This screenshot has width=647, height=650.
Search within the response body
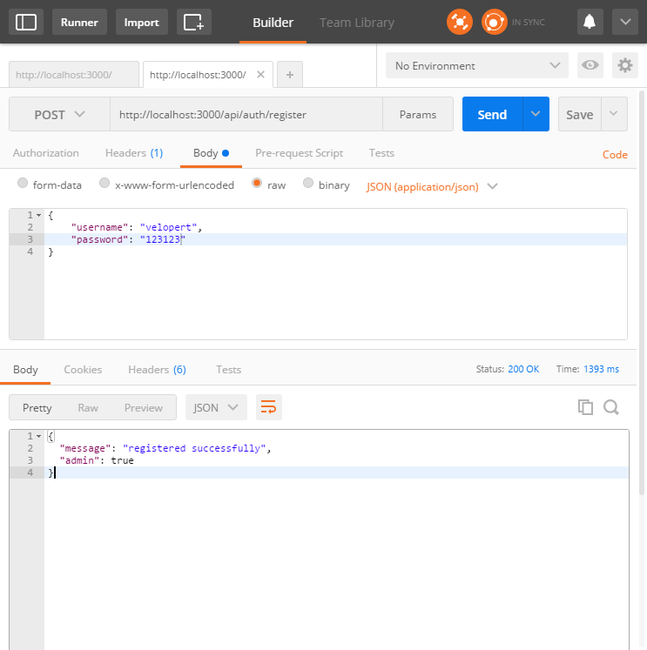pyautogui.click(x=611, y=407)
